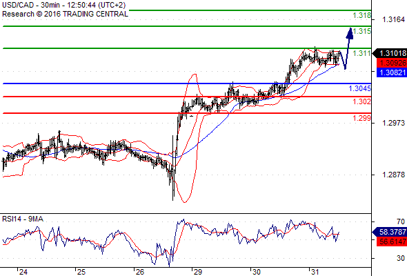Viewport: 407px width, 276px height.
Task: Click 'Research © 2016 TRADING CENTRAL' text
Action: (65, 14)
